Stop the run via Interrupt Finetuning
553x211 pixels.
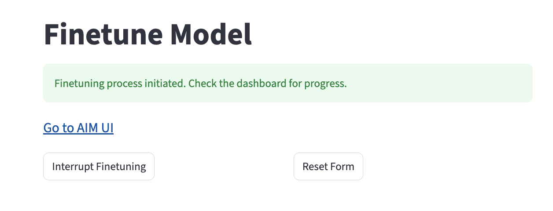[x=99, y=167]
